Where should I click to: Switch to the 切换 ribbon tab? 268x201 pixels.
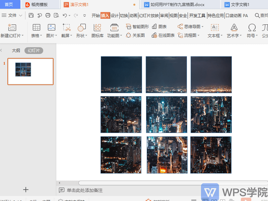pyautogui.click(x=124, y=15)
